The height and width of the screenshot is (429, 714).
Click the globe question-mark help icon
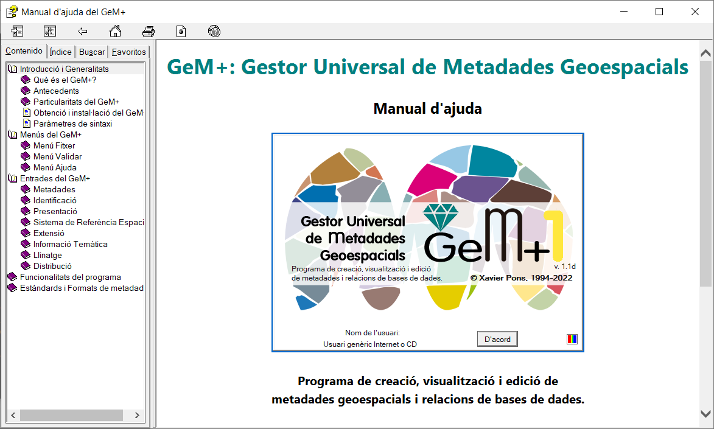[x=214, y=31]
